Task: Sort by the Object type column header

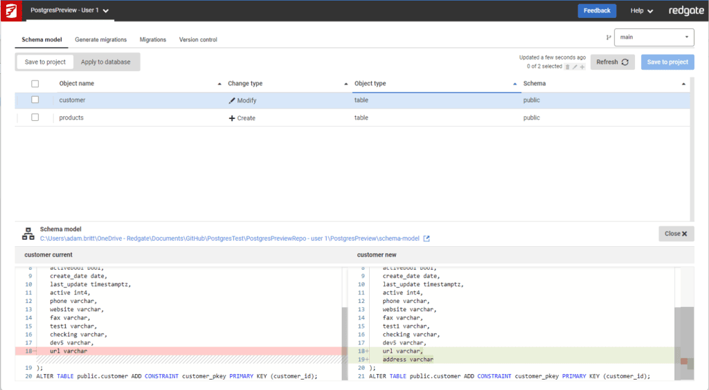Action: pyautogui.click(x=370, y=84)
